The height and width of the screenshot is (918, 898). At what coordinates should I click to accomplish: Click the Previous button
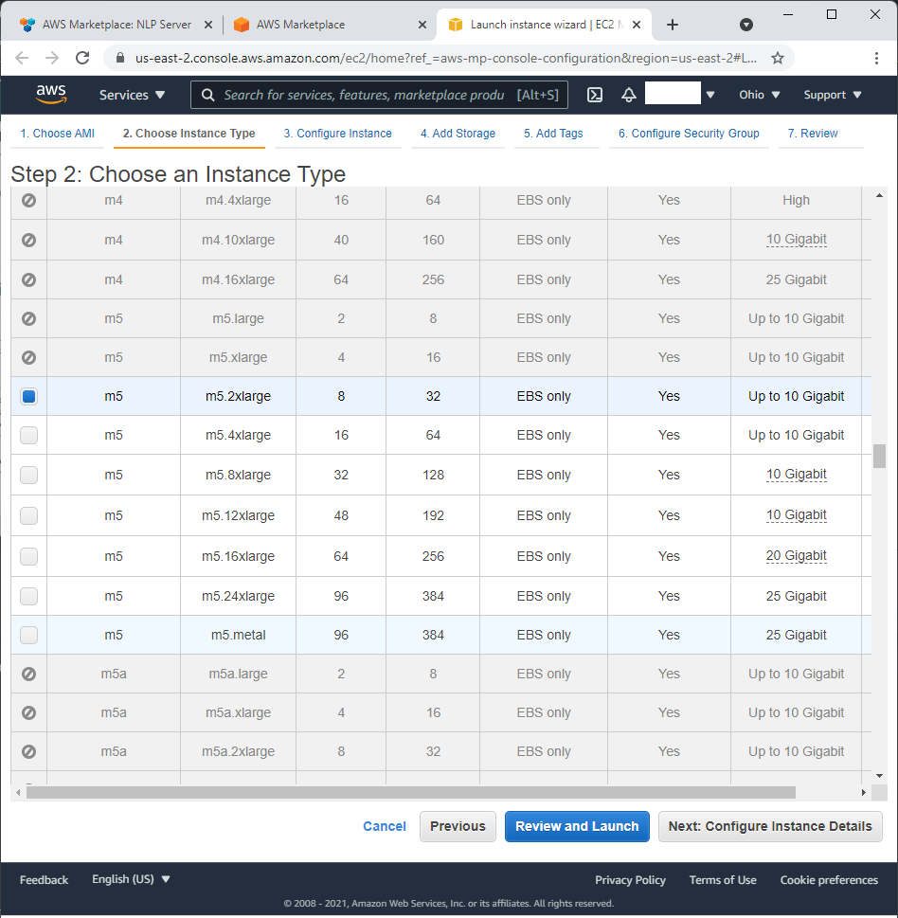458,826
